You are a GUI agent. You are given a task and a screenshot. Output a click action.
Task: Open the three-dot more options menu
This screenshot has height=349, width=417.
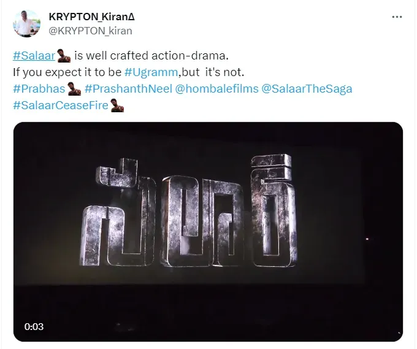[397, 17]
